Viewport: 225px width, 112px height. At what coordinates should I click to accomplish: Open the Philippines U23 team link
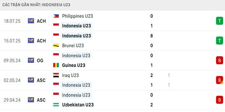77,16
